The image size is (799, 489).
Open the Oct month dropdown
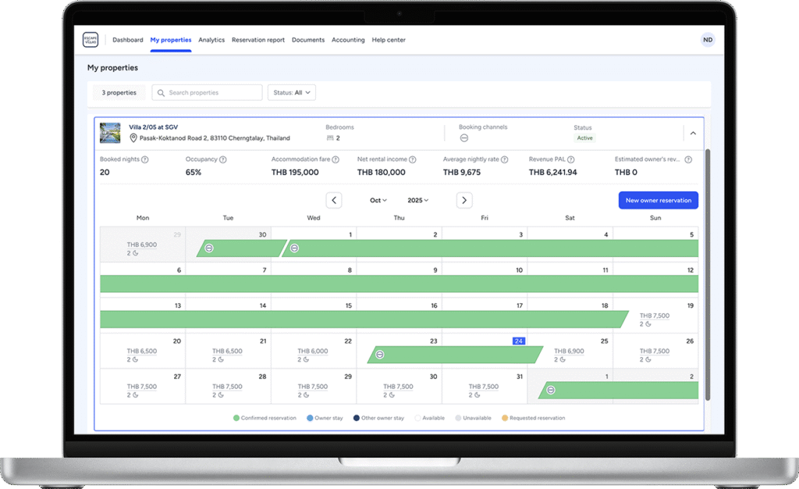click(378, 200)
